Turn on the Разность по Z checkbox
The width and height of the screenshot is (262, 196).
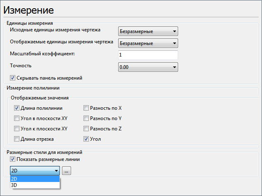pyautogui.click(x=86, y=129)
